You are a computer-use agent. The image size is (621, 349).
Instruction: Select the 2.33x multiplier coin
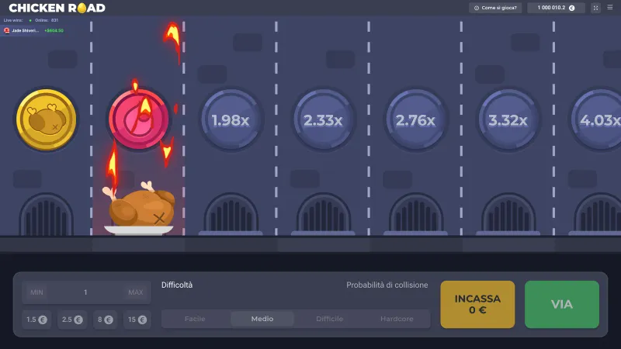click(323, 119)
